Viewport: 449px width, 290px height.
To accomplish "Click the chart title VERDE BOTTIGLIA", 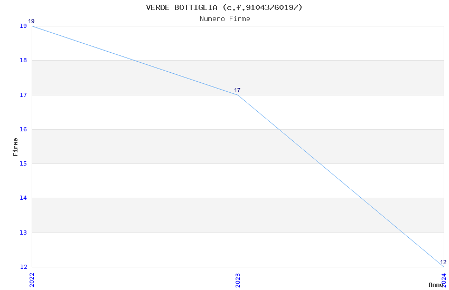I will pyautogui.click(x=224, y=7).
